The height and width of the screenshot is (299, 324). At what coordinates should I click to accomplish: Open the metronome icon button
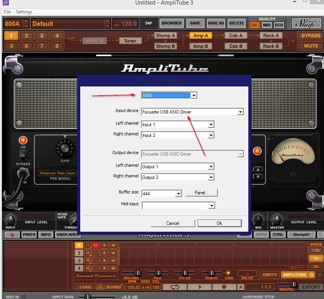(x=100, y=287)
